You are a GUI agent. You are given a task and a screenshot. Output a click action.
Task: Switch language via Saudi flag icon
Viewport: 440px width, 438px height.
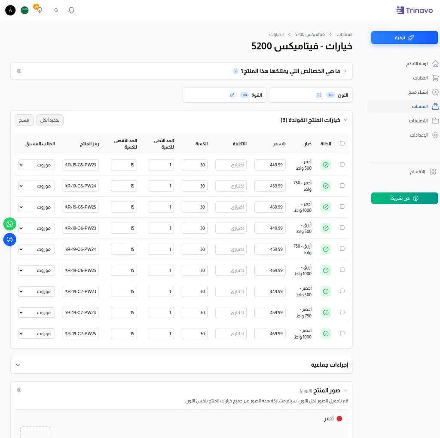coord(24,10)
